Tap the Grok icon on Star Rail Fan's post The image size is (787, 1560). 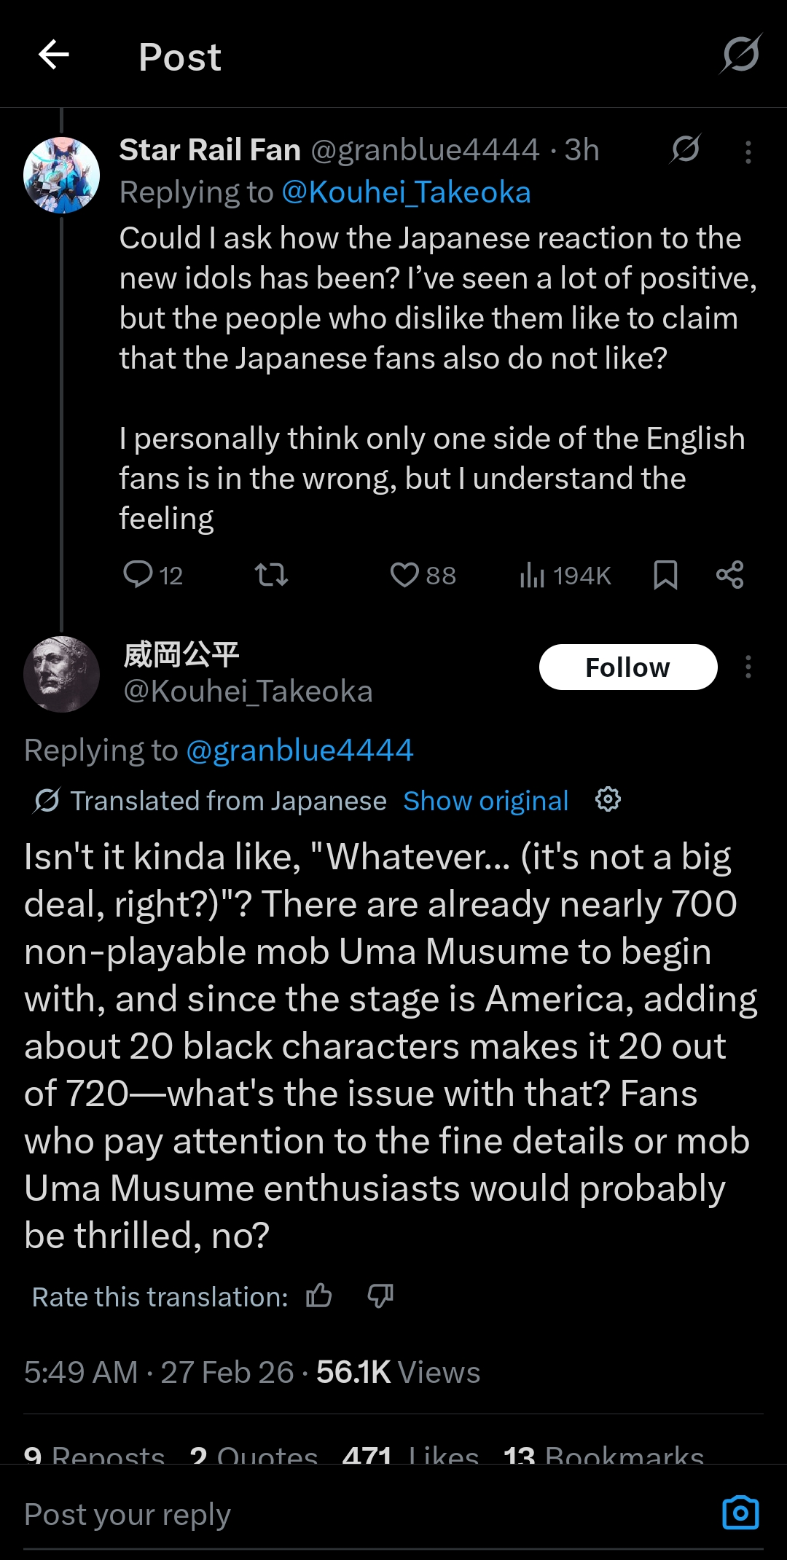(x=686, y=149)
